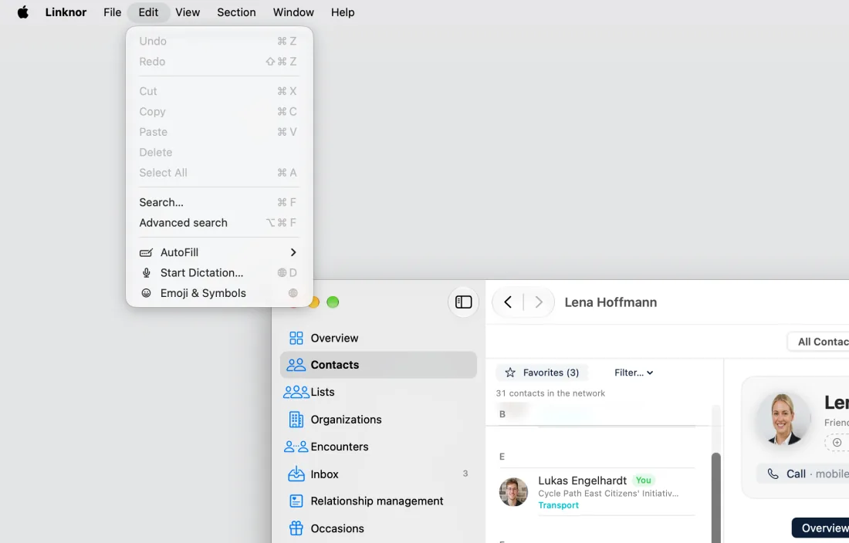Toggle the sidebar panel button
Screen dimensions: 849x543
tap(464, 302)
